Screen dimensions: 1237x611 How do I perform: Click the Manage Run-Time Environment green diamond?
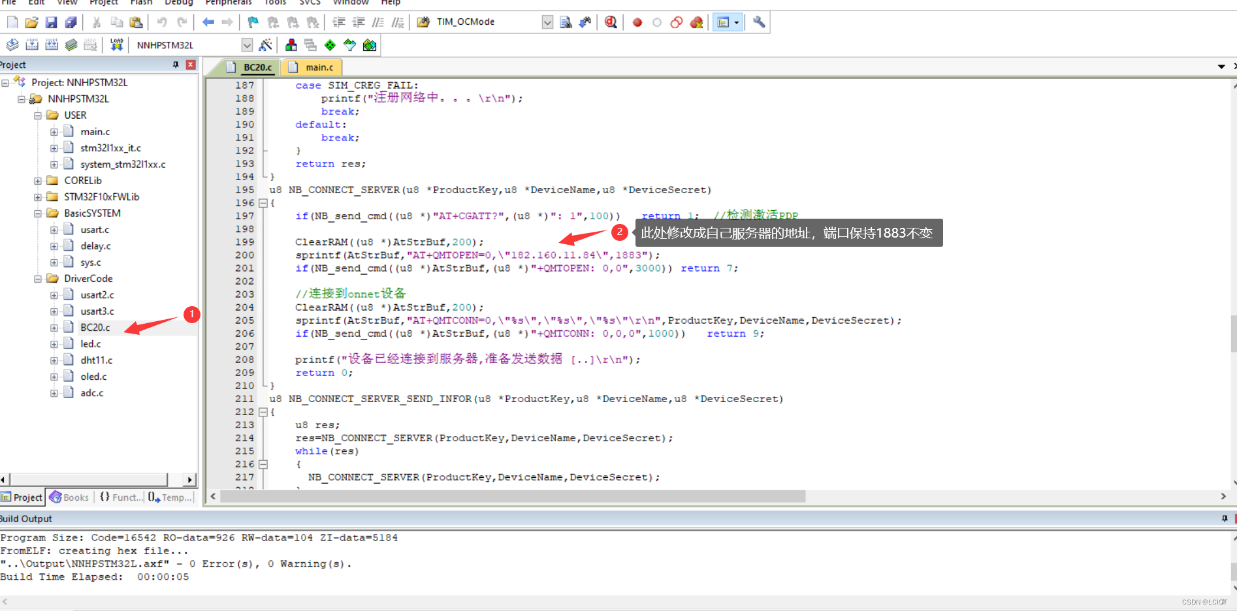330,45
